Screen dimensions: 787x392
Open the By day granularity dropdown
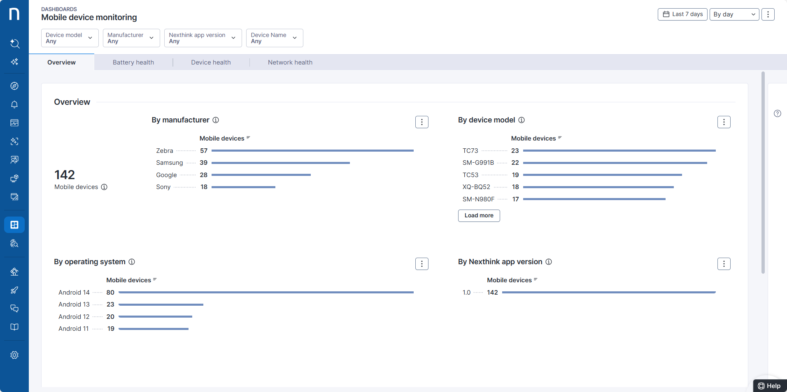click(734, 14)
